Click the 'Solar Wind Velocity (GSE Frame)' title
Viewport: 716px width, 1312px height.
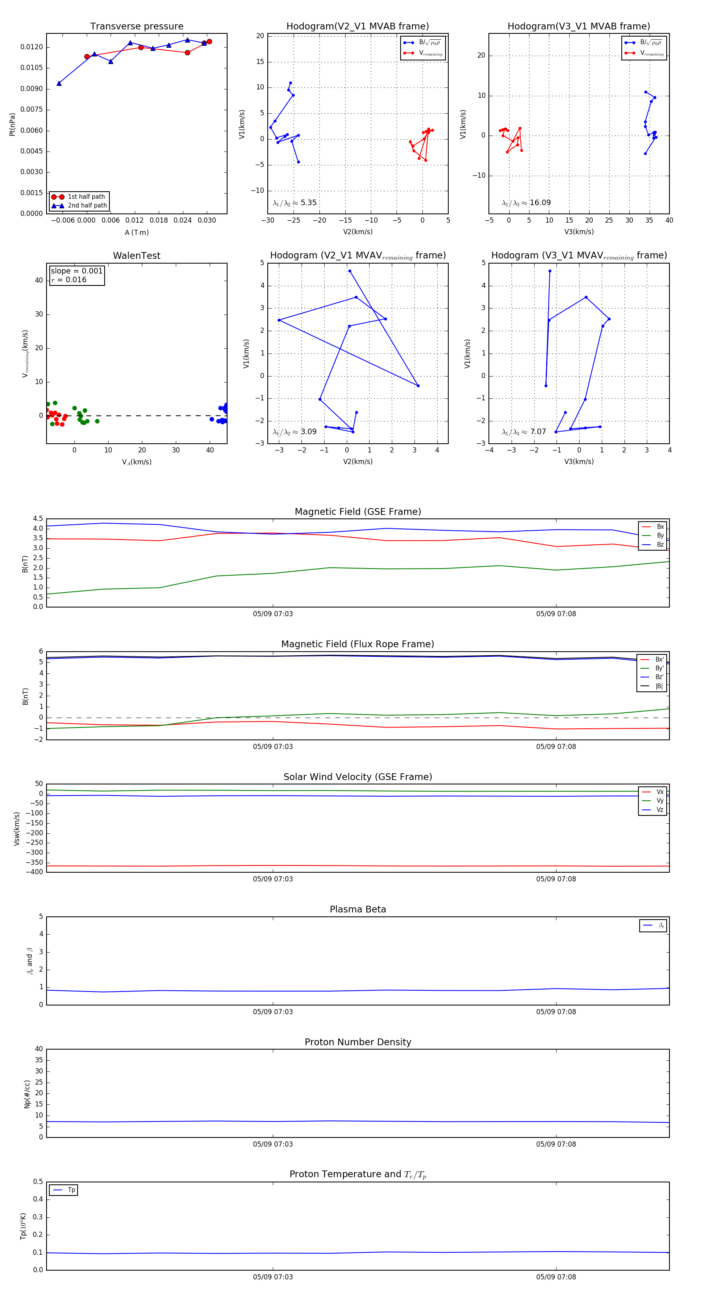pos(358,777)
